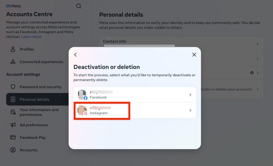Viewport: 273px width, 166px height.
Task: Click the Accounts circle-person icon
Action: pos(13,150)
